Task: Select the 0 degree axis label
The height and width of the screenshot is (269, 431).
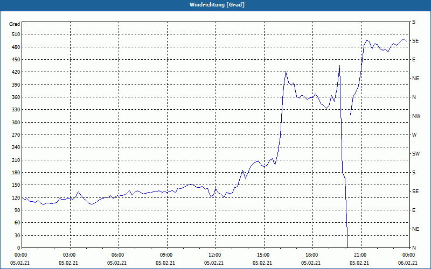Action: click(18, 248)
